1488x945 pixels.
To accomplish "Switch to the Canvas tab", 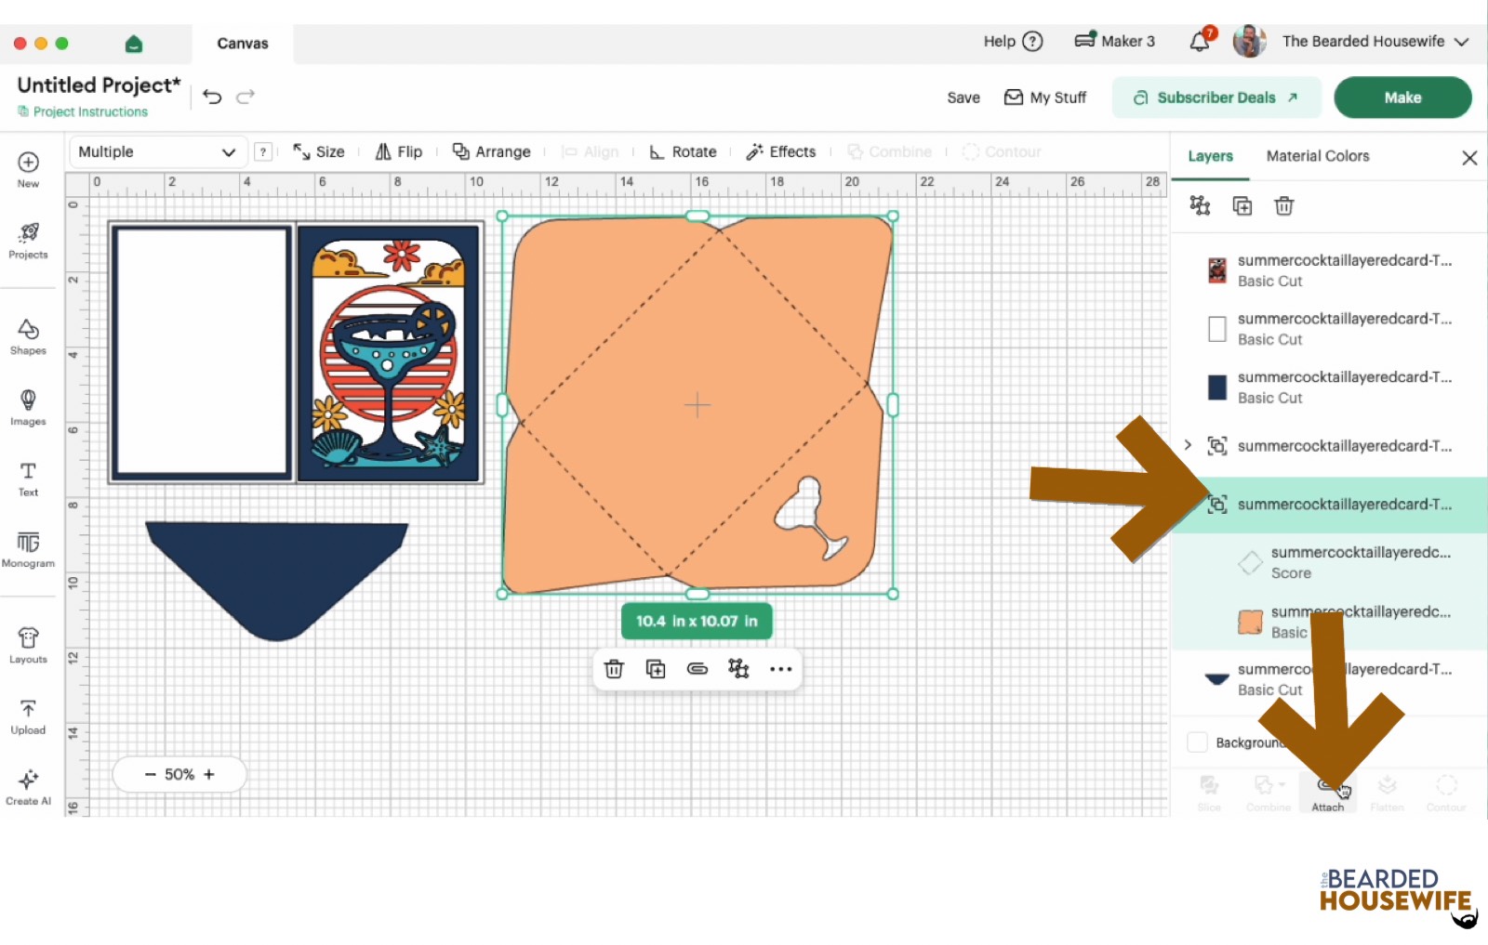I will click(x=243, y=44).
